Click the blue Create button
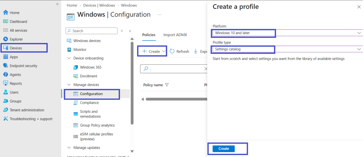364x157 pixels. pyautogui.click(x=224, y=148)
